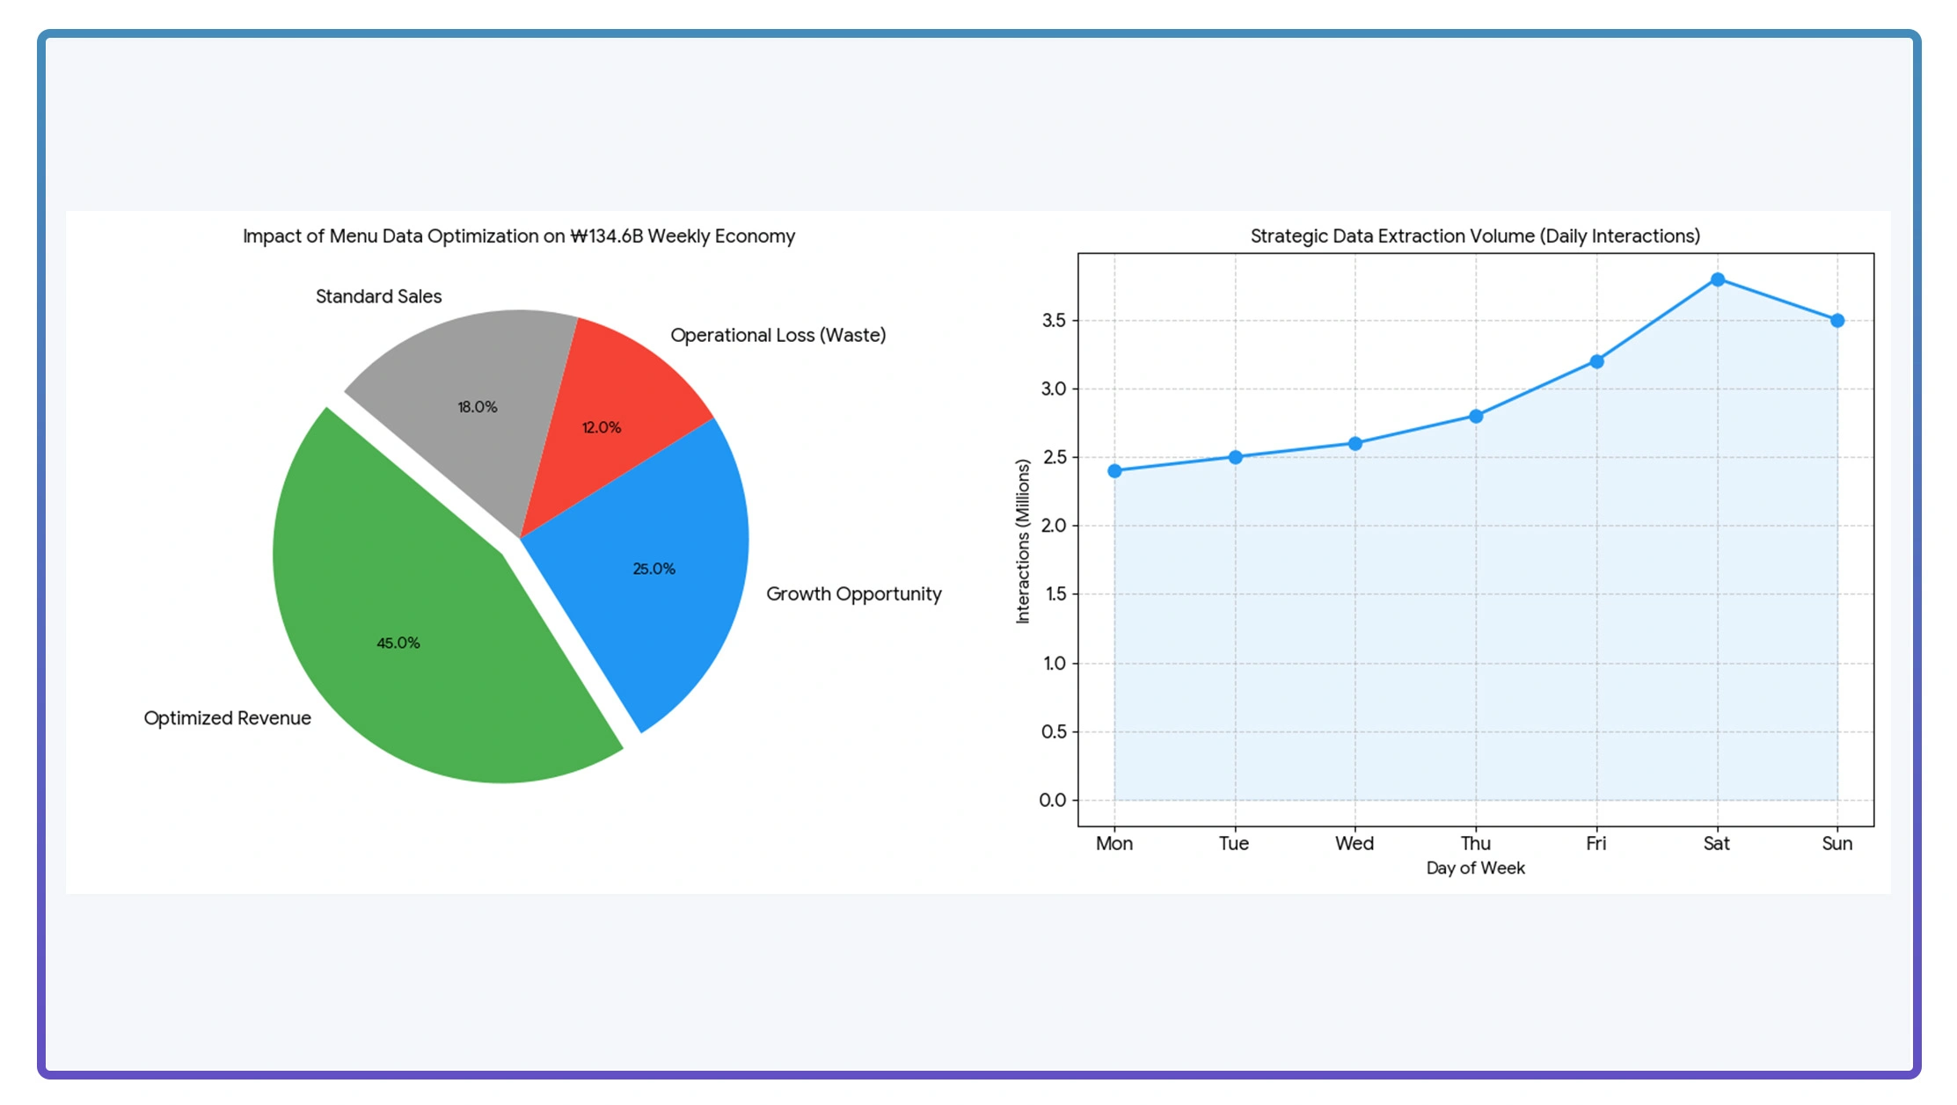Click the Sunday data point marker
This screenshot has width=1957, height=1105.
(1837, 321)
